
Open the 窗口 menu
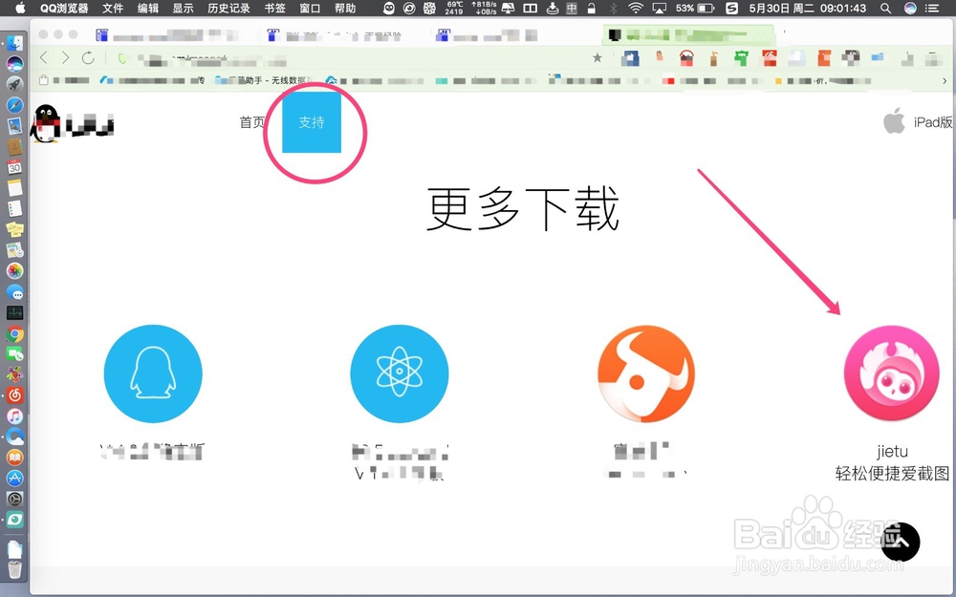pos(309,8)
